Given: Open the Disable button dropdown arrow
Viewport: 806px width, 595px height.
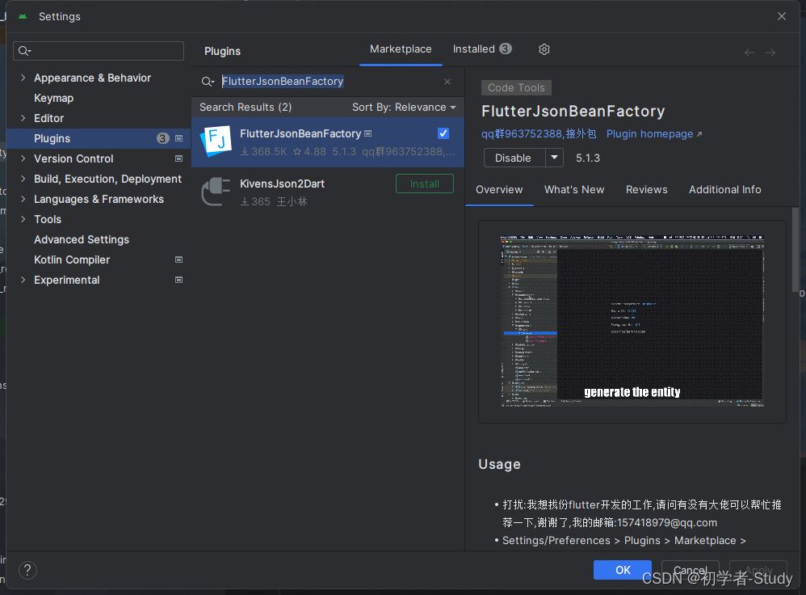Looking at the screenshot, I should (x=554, y=158).
